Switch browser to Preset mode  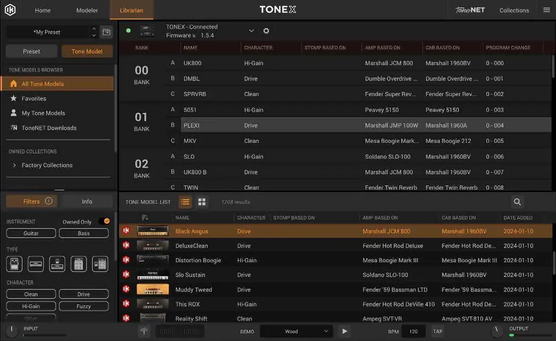click(x=31, y=51)
